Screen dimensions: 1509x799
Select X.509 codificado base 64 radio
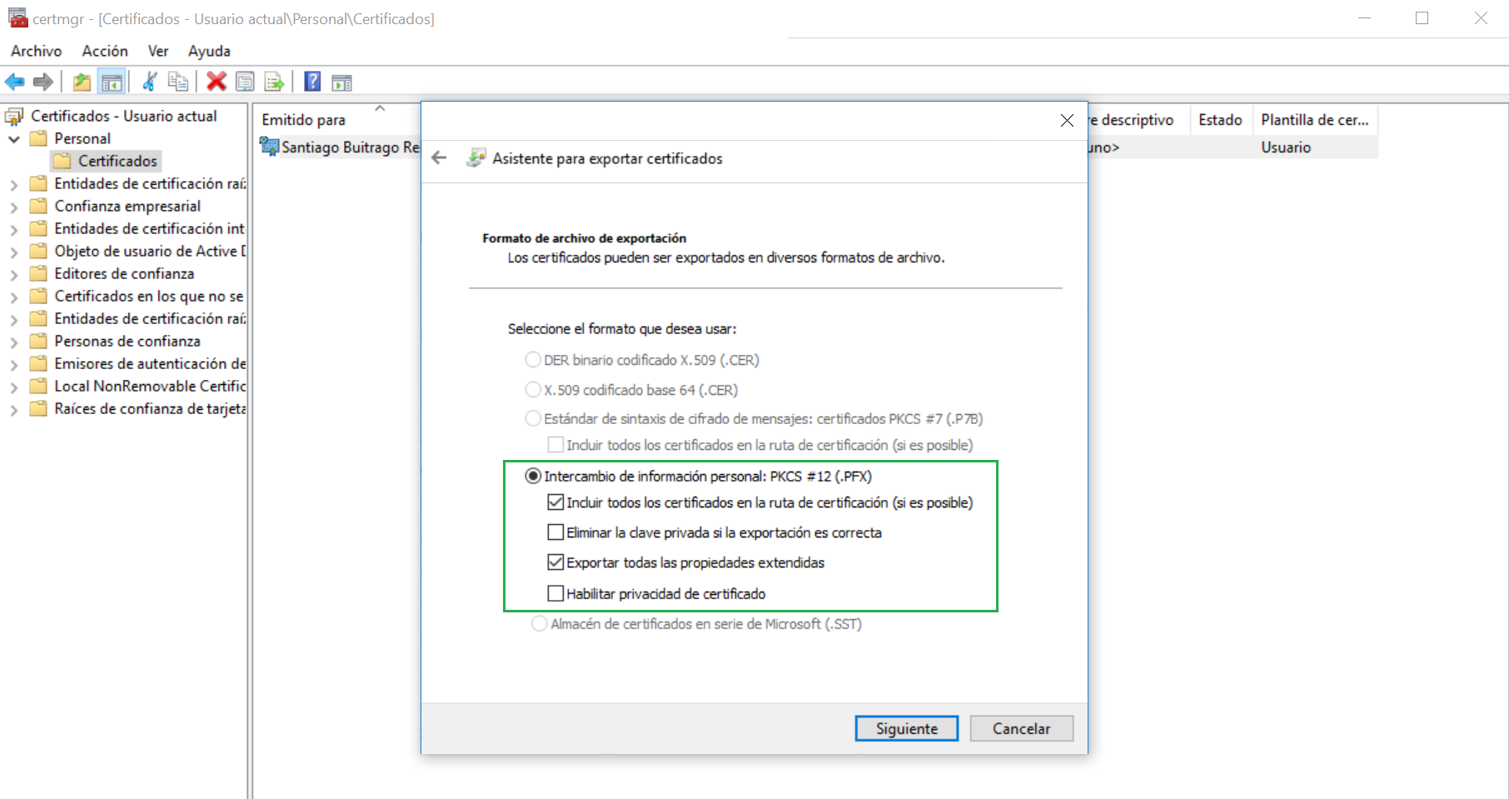click(x=533, y=389)
